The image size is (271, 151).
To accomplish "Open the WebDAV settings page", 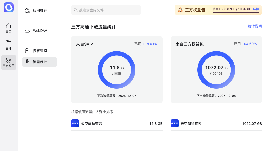I will (x=40, y=31).
